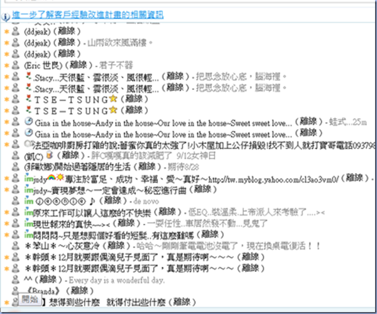Click orange star beside 法亞咖啡廚房 row

[7, 145]
